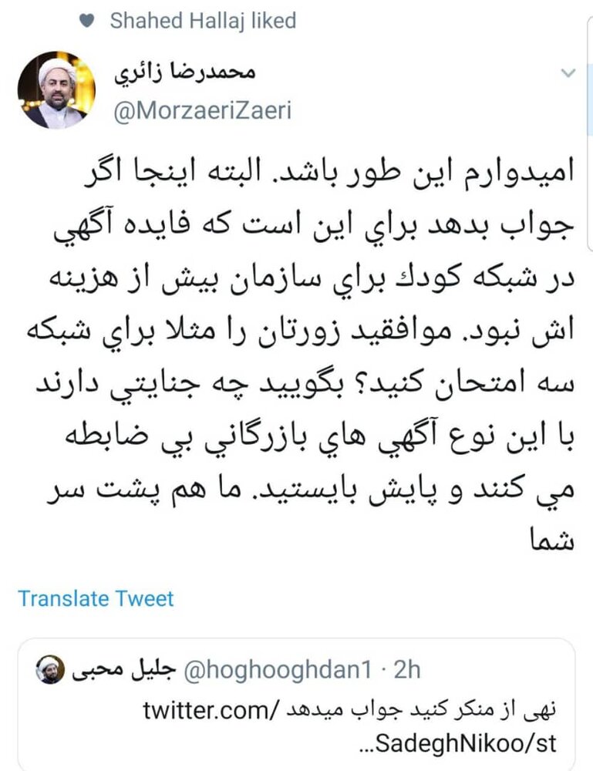Viewport: 593px width, 771px height.
Task: Click the author name محمدرضا زائري
Action: pos(185,72)
